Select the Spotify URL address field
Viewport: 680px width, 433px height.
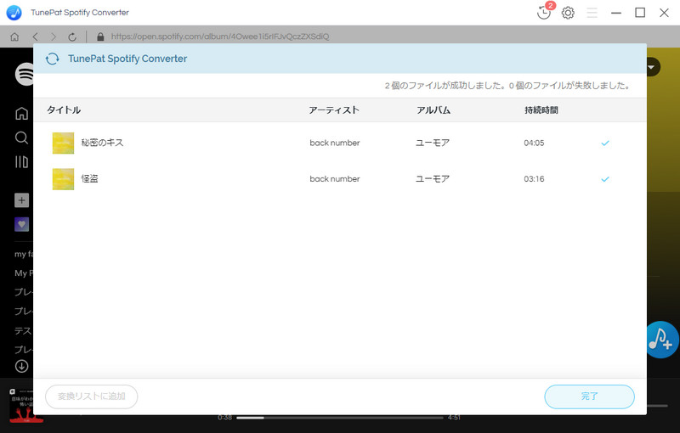(x=220, y=37)
